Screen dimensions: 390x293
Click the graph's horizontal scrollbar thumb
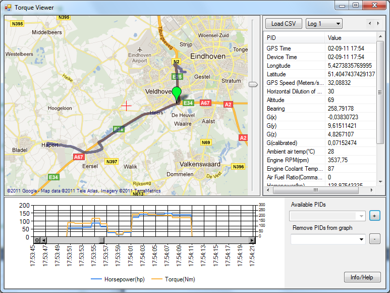(x=101, y=240)
